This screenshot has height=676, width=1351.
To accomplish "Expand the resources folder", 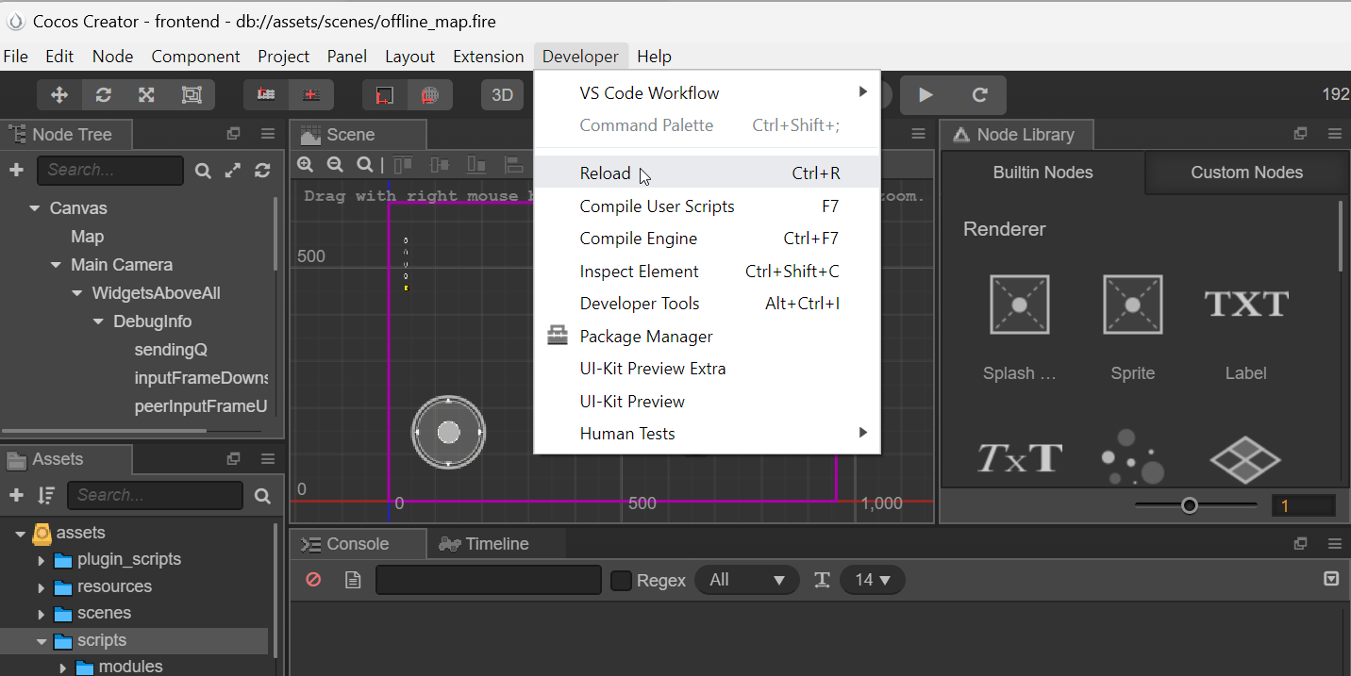I will coord(41,587).
